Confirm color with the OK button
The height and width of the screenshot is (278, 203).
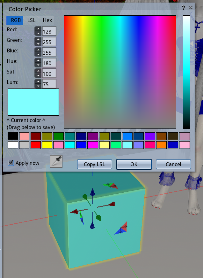pos(134,164)
